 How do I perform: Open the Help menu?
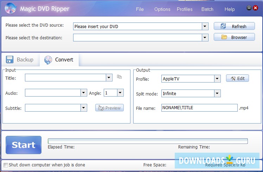(x=230, y=9)
